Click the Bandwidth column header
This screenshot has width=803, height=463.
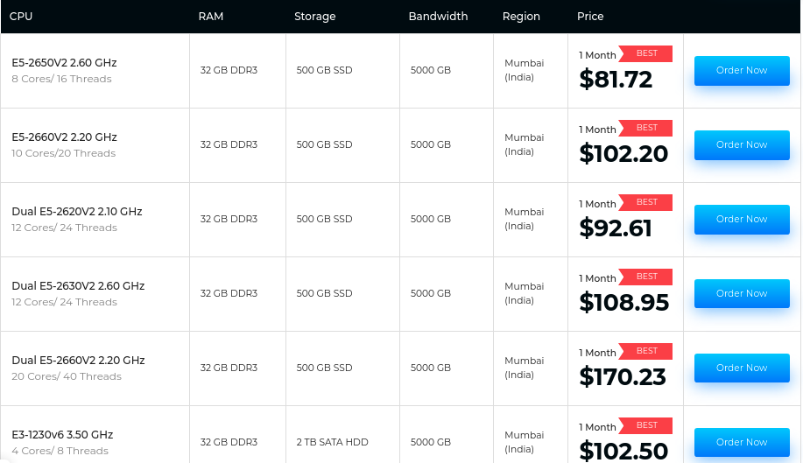[438, 17]
